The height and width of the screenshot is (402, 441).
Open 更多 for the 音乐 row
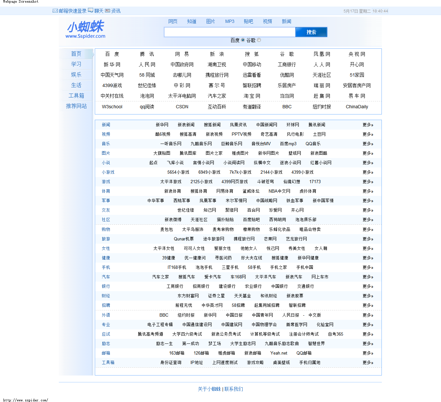[x=368, y=144]
